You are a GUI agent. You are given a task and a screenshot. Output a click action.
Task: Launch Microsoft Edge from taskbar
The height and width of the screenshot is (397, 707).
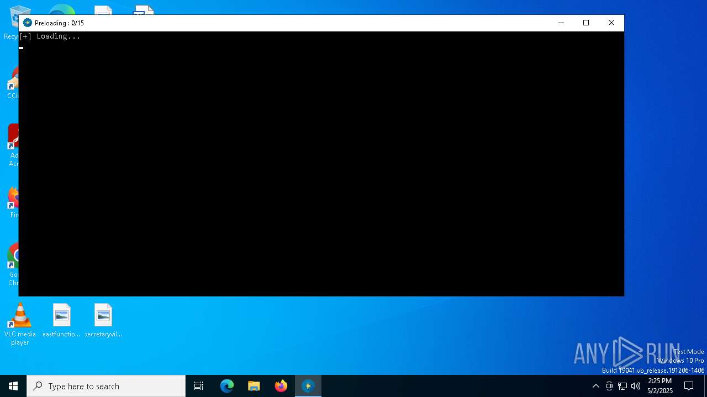tap(227, 386)
